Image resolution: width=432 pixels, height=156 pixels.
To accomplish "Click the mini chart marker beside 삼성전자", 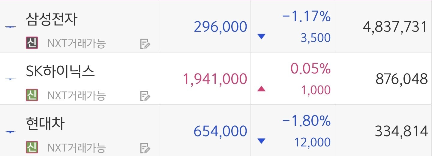I will click(10, 27).
